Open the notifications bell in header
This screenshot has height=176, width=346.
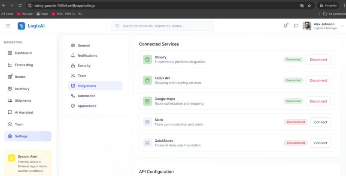[x=285, y=26]
